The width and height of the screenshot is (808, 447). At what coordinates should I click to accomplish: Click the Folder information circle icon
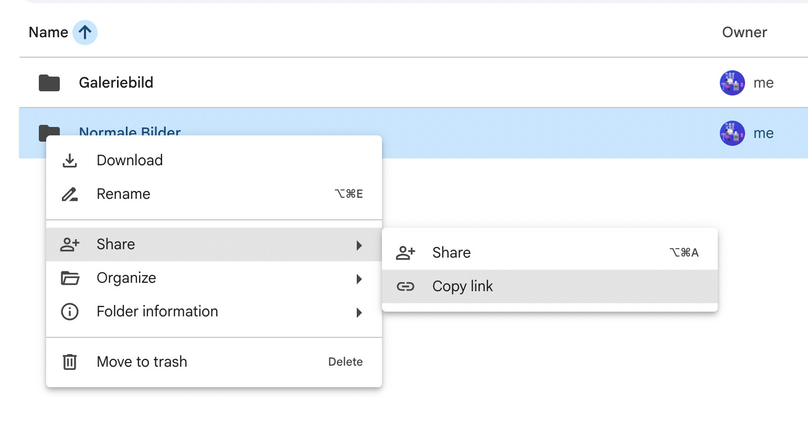click(70, 312)
